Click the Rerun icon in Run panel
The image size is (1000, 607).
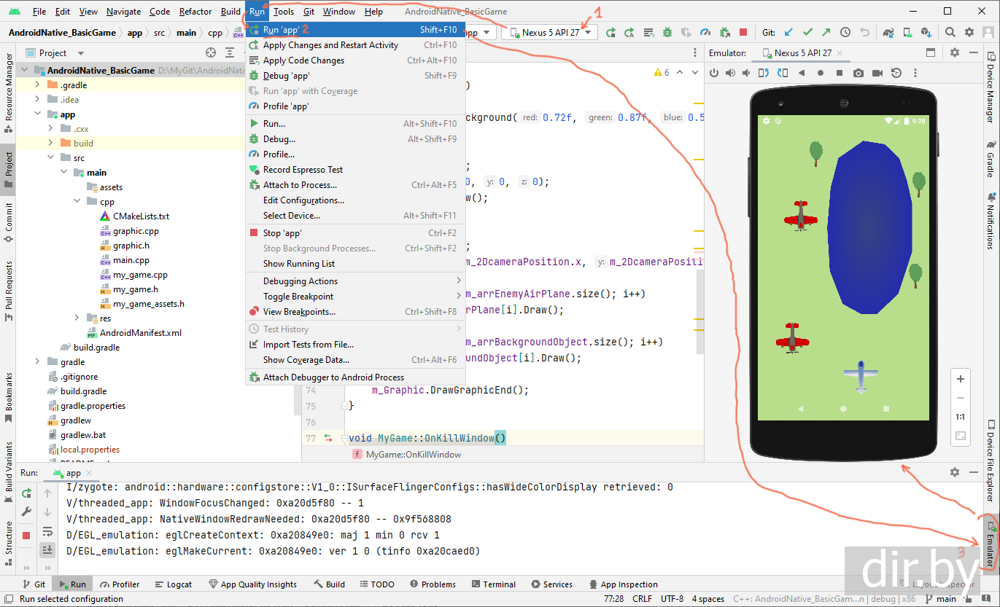[27, 493]
